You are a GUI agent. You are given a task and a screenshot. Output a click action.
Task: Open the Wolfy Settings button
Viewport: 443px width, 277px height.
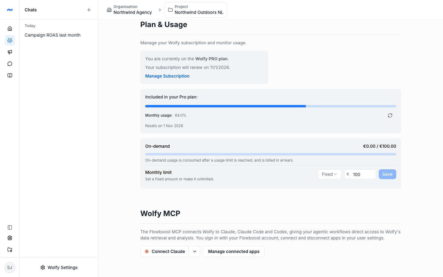59,267
